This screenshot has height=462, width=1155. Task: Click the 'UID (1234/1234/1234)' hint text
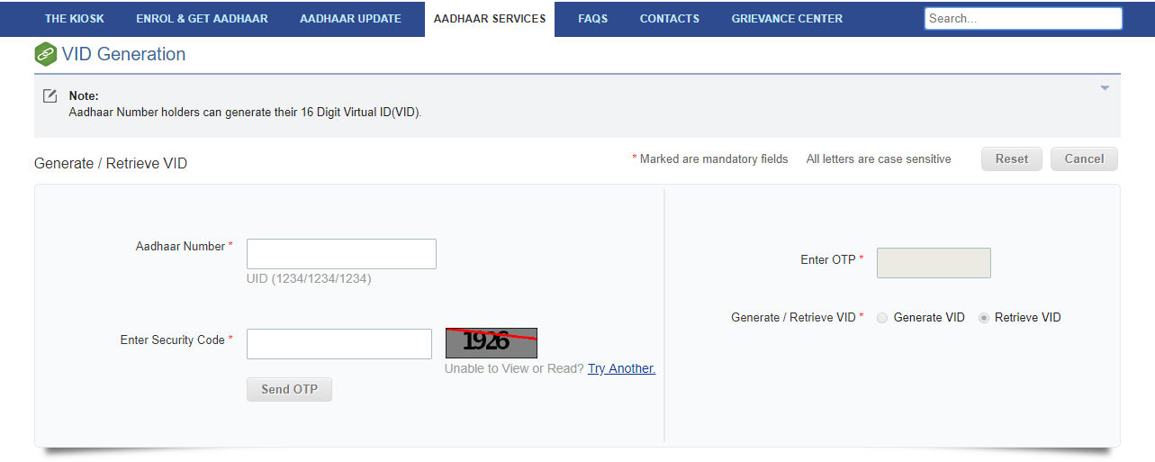309,279
